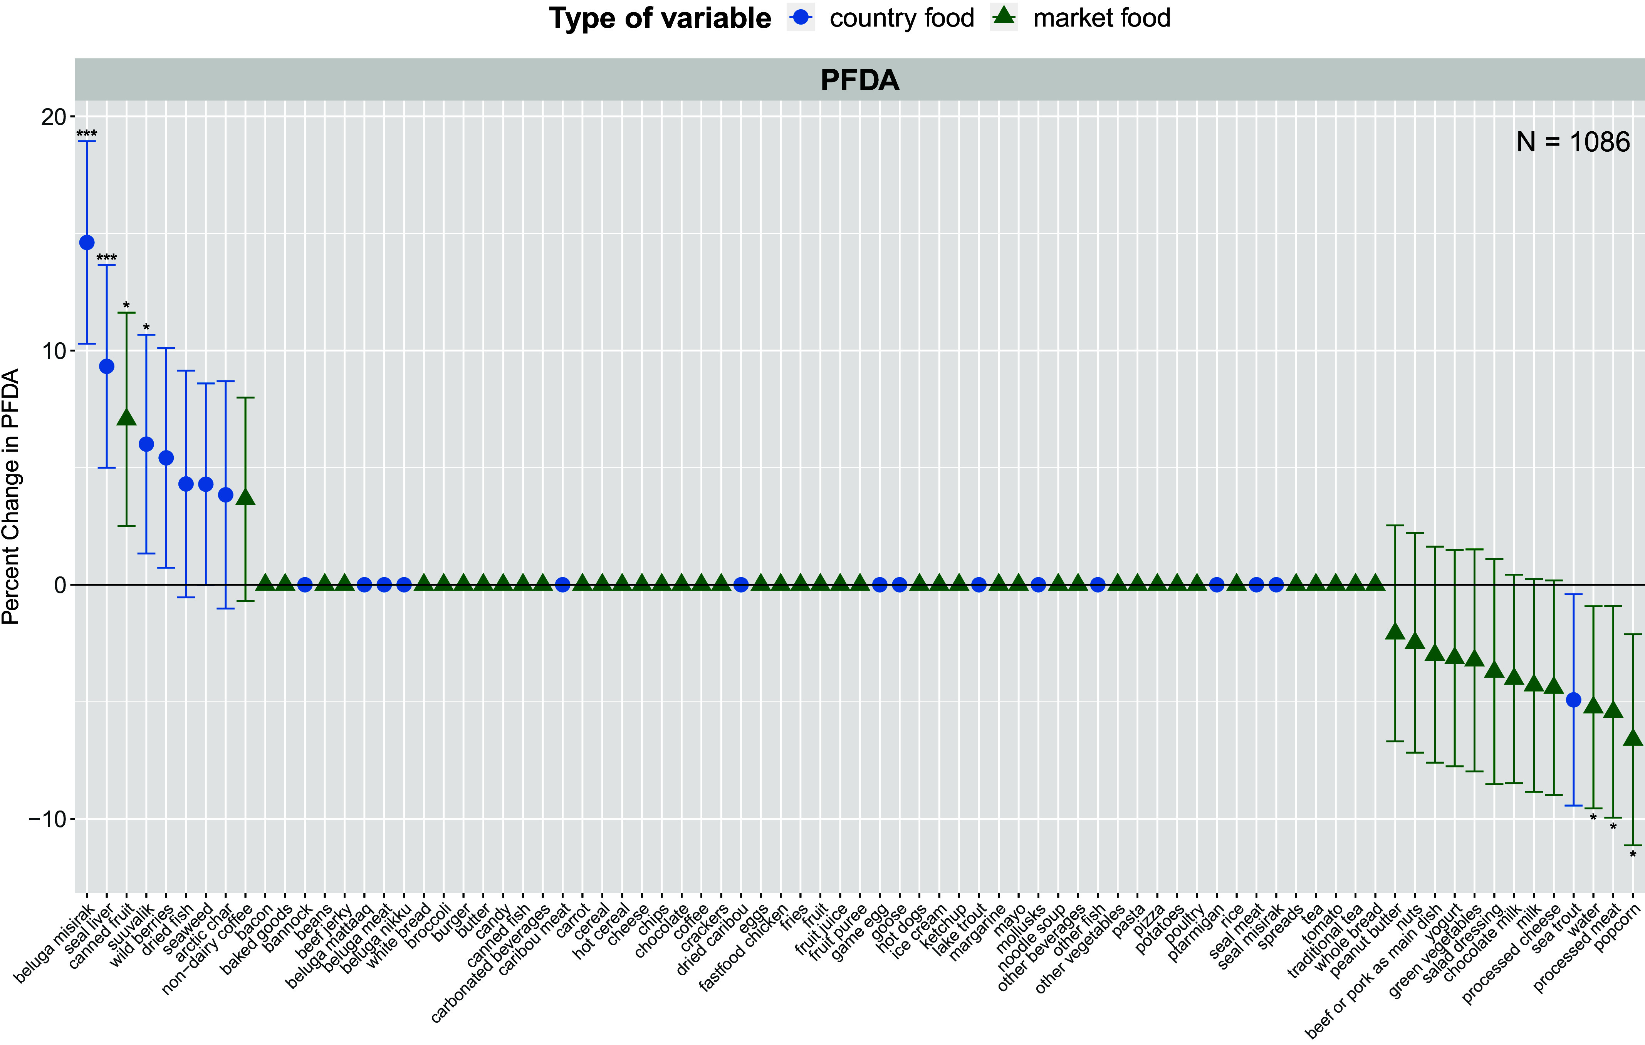Viewport: 1645px width, 1045px height.
Task: Click the 'market food' legend label
Action: coord(1102,18)
